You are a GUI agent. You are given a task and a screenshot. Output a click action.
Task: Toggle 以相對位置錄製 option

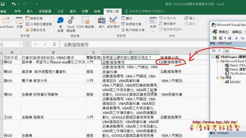click(38, 24)
